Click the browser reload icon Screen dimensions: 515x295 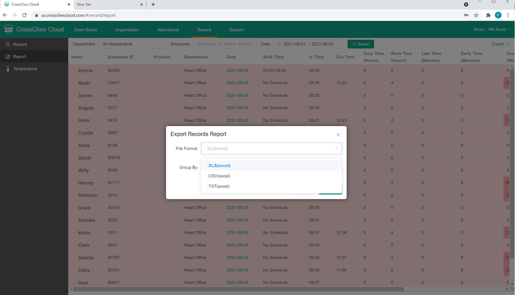(24, 15)
